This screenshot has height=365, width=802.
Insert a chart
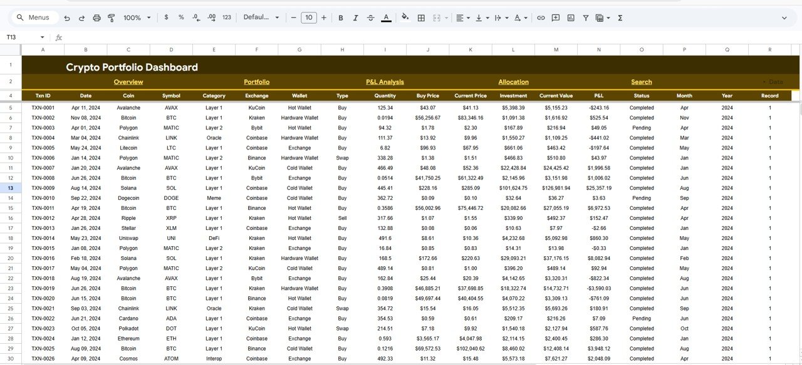tap(571, 17)
